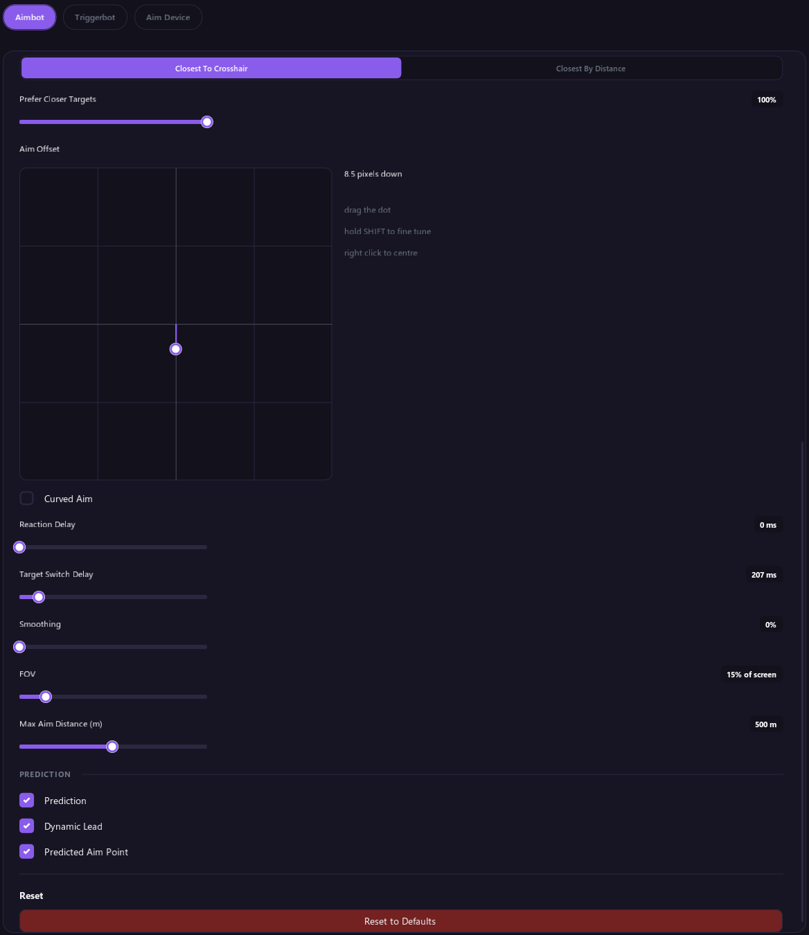Click the vertical scrollbar on the right edge
Viewport: 809px width, 935px height.
803,682
